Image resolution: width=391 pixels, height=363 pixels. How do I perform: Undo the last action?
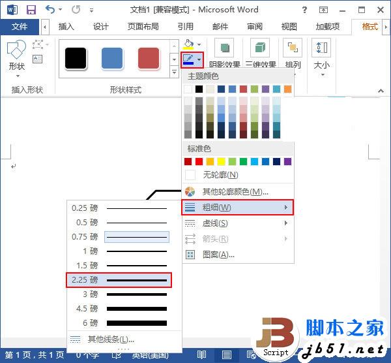50,10
